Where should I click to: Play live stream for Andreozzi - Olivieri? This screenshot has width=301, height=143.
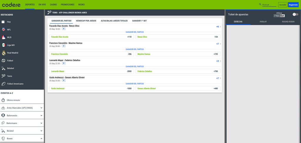pos(64,80)
